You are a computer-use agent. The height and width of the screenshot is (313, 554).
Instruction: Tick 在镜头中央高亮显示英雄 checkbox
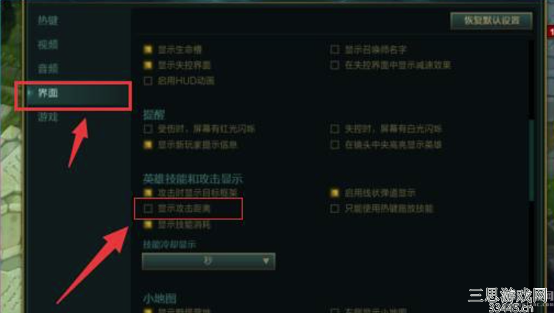(334, 144)
